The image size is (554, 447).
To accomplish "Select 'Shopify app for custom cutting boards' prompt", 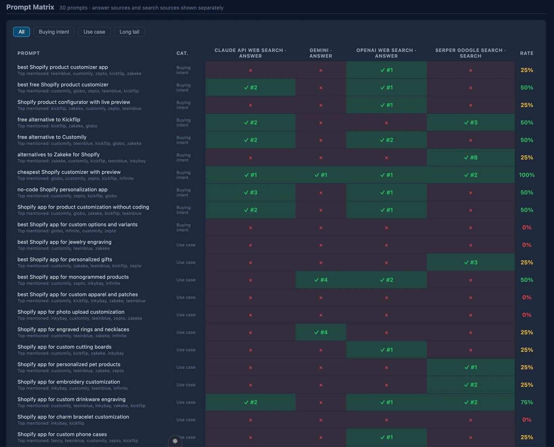I will click(x=65, y=346).
